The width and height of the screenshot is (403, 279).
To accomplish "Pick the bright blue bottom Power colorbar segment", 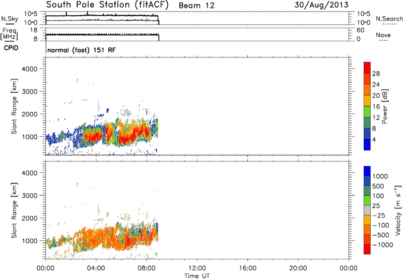I will pos(367,145).
